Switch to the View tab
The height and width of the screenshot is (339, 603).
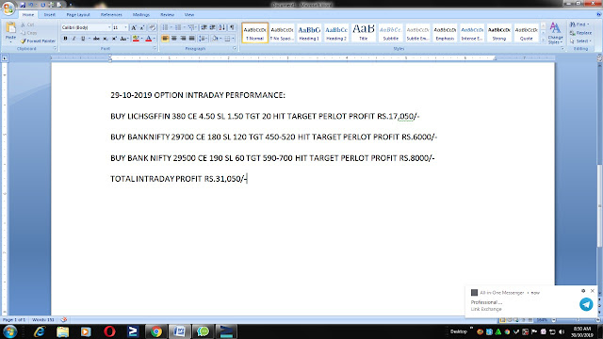189,15
